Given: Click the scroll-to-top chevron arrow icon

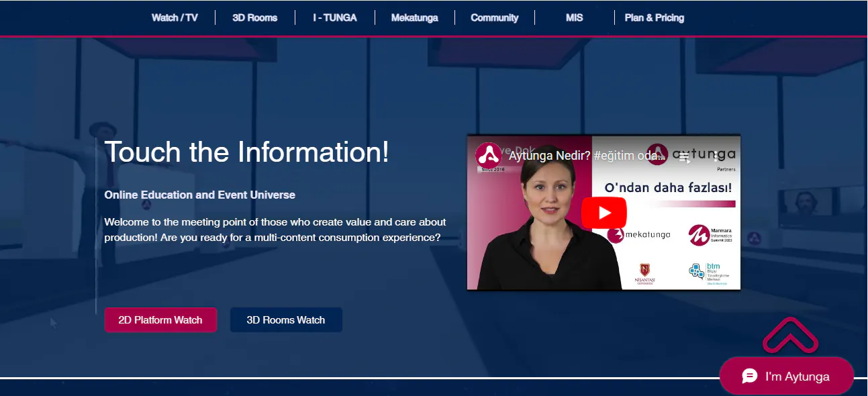Looking at the screenshot, I should point(790,335).
